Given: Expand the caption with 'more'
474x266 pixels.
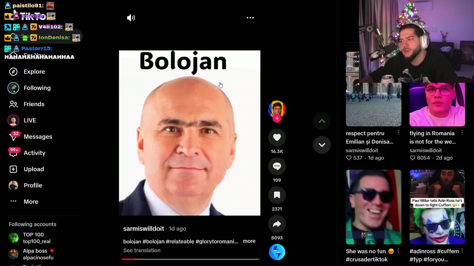Looking at the screenshot, I should click(x=249, y=241).
